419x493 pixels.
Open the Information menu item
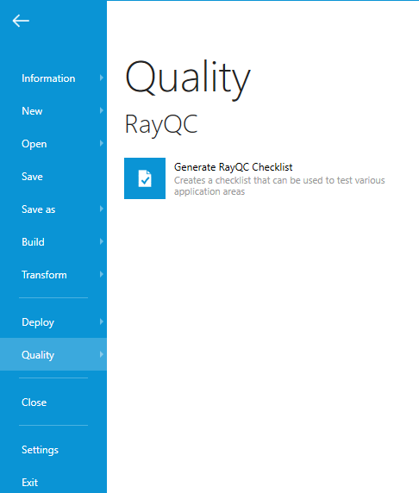[53, 78]
